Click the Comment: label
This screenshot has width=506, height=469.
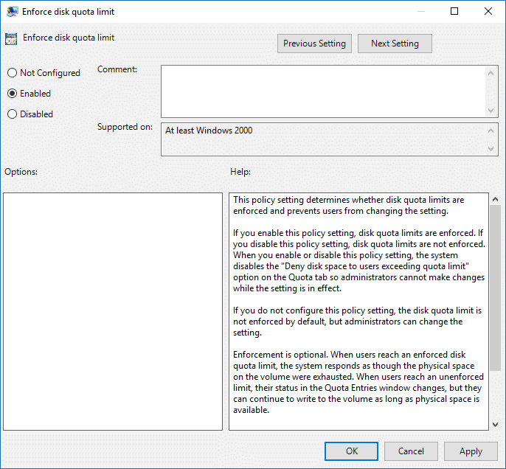pos(117,69)
